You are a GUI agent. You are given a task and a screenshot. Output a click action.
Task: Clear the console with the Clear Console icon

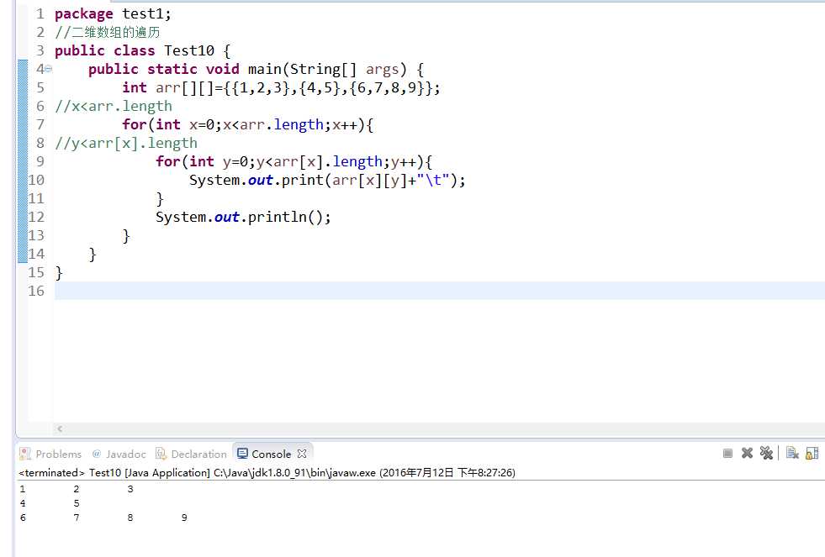(x=792, y=453)
